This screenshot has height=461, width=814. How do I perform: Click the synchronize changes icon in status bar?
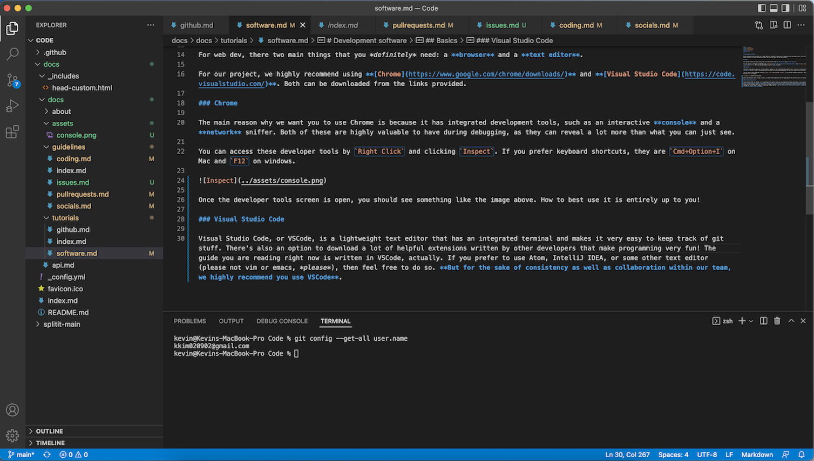[x=47, y=455]
